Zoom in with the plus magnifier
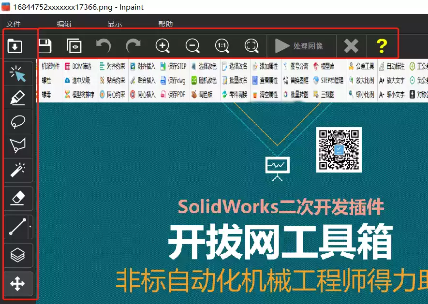 pyautogui.click(x=162, y=45)
